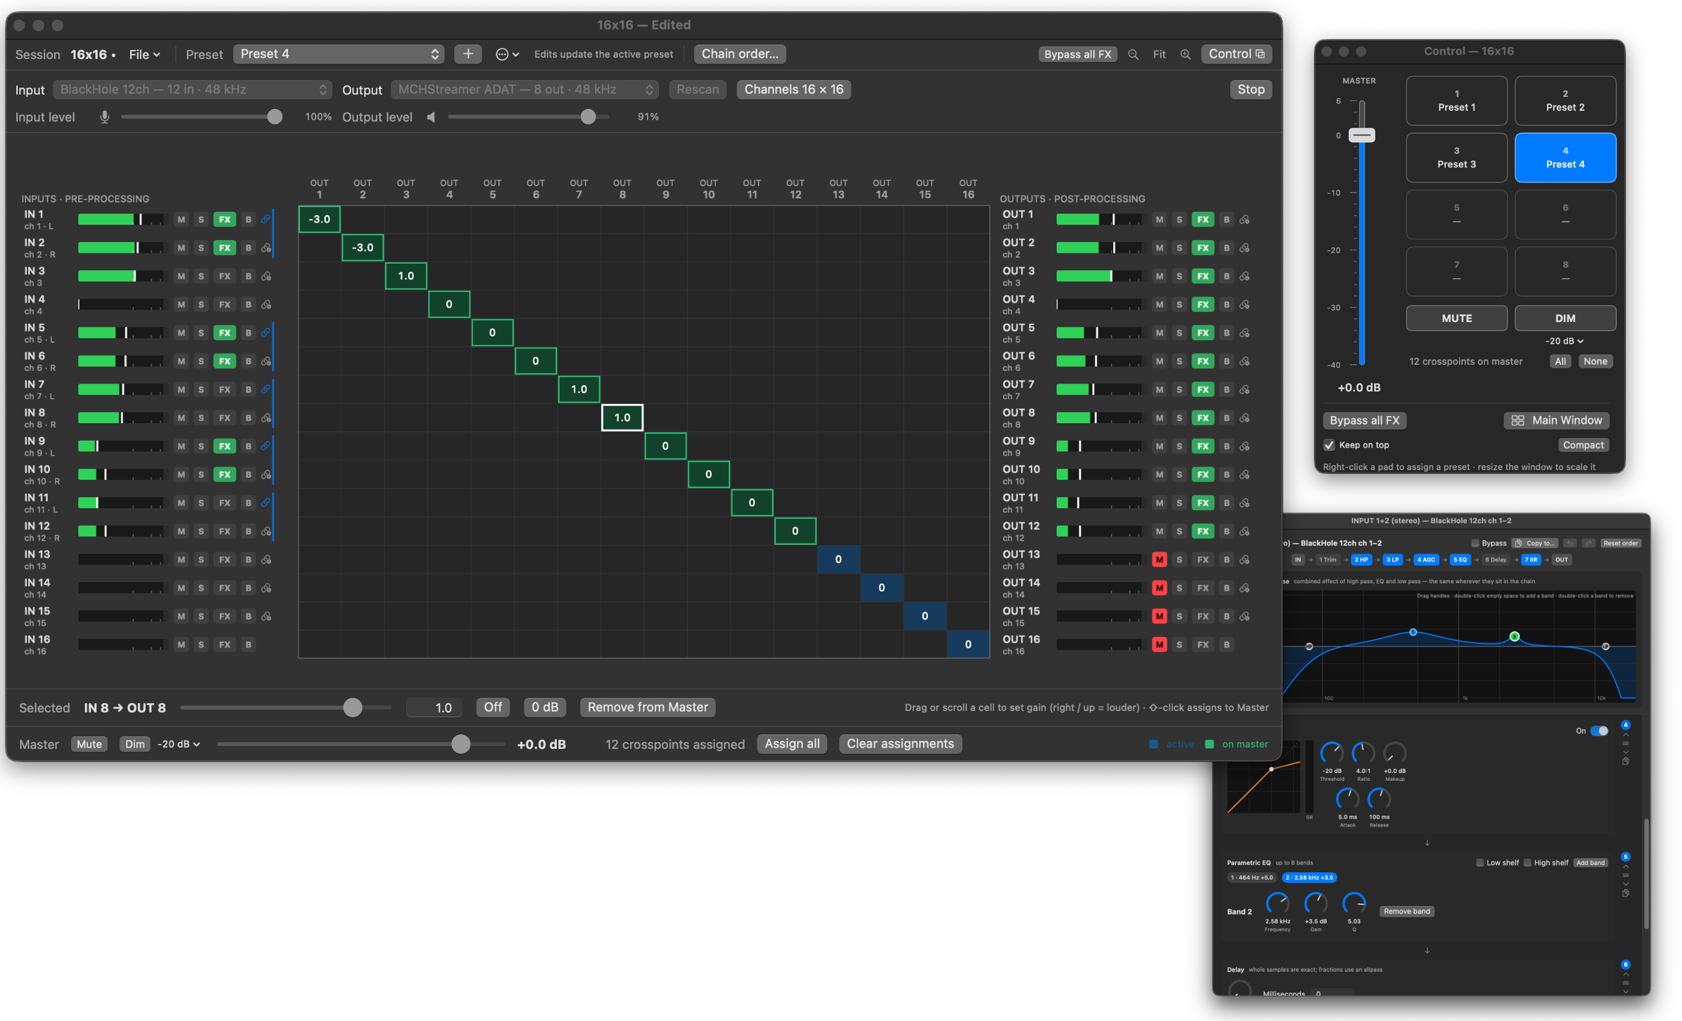Uncheck Keep on top in the Control window
Screen dimensions: 1682x1021
tap(1329, 445)
